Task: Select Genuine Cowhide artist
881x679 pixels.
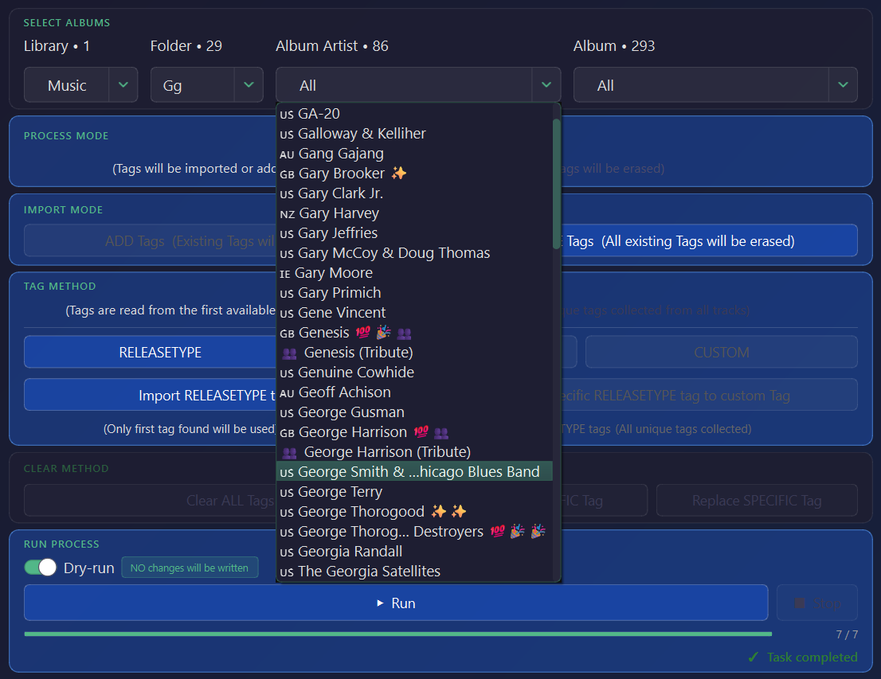Action: 415,373
